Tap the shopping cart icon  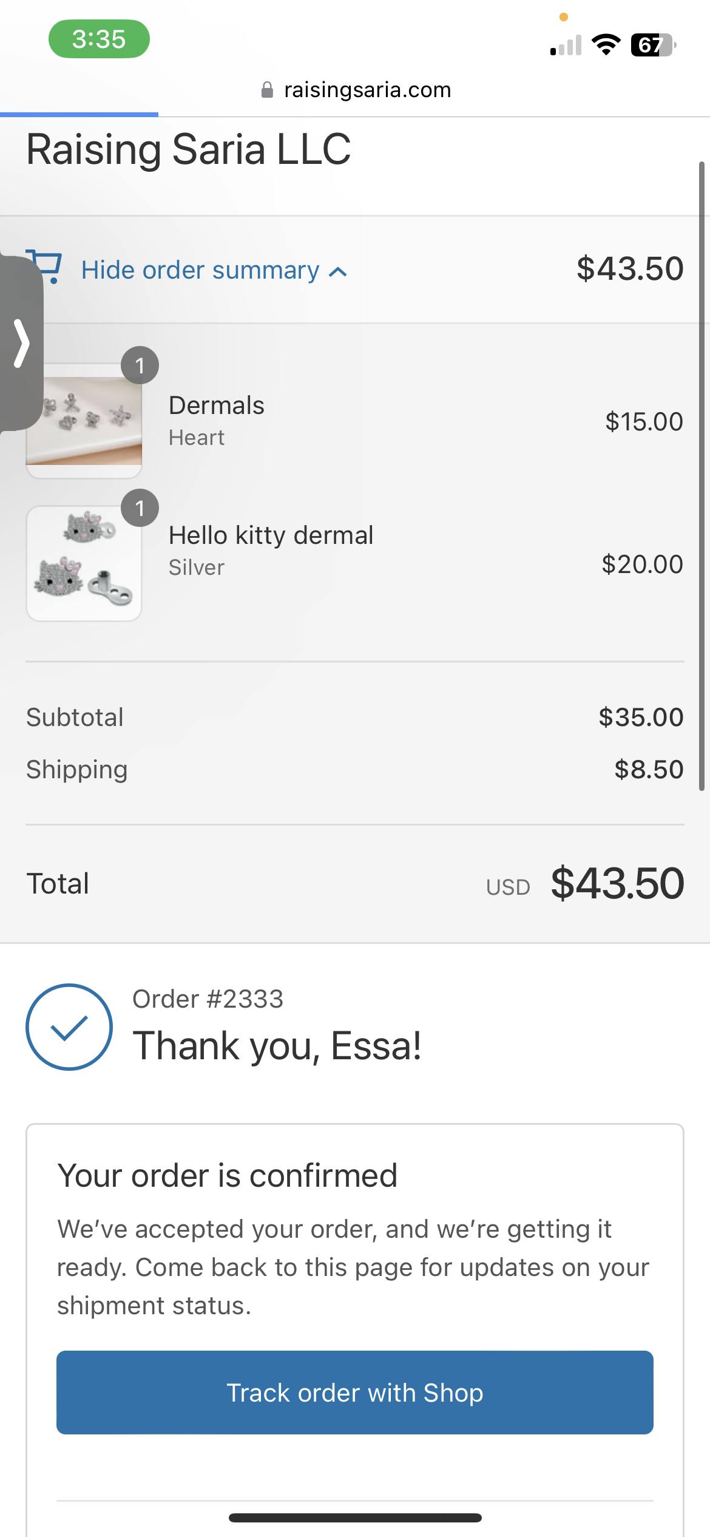point(50,267)
